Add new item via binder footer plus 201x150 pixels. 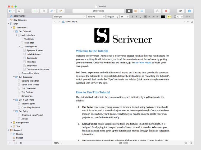click(10, 143)
